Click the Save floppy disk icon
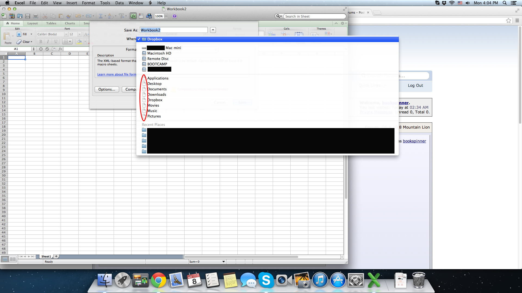 [x=28, y=16]
